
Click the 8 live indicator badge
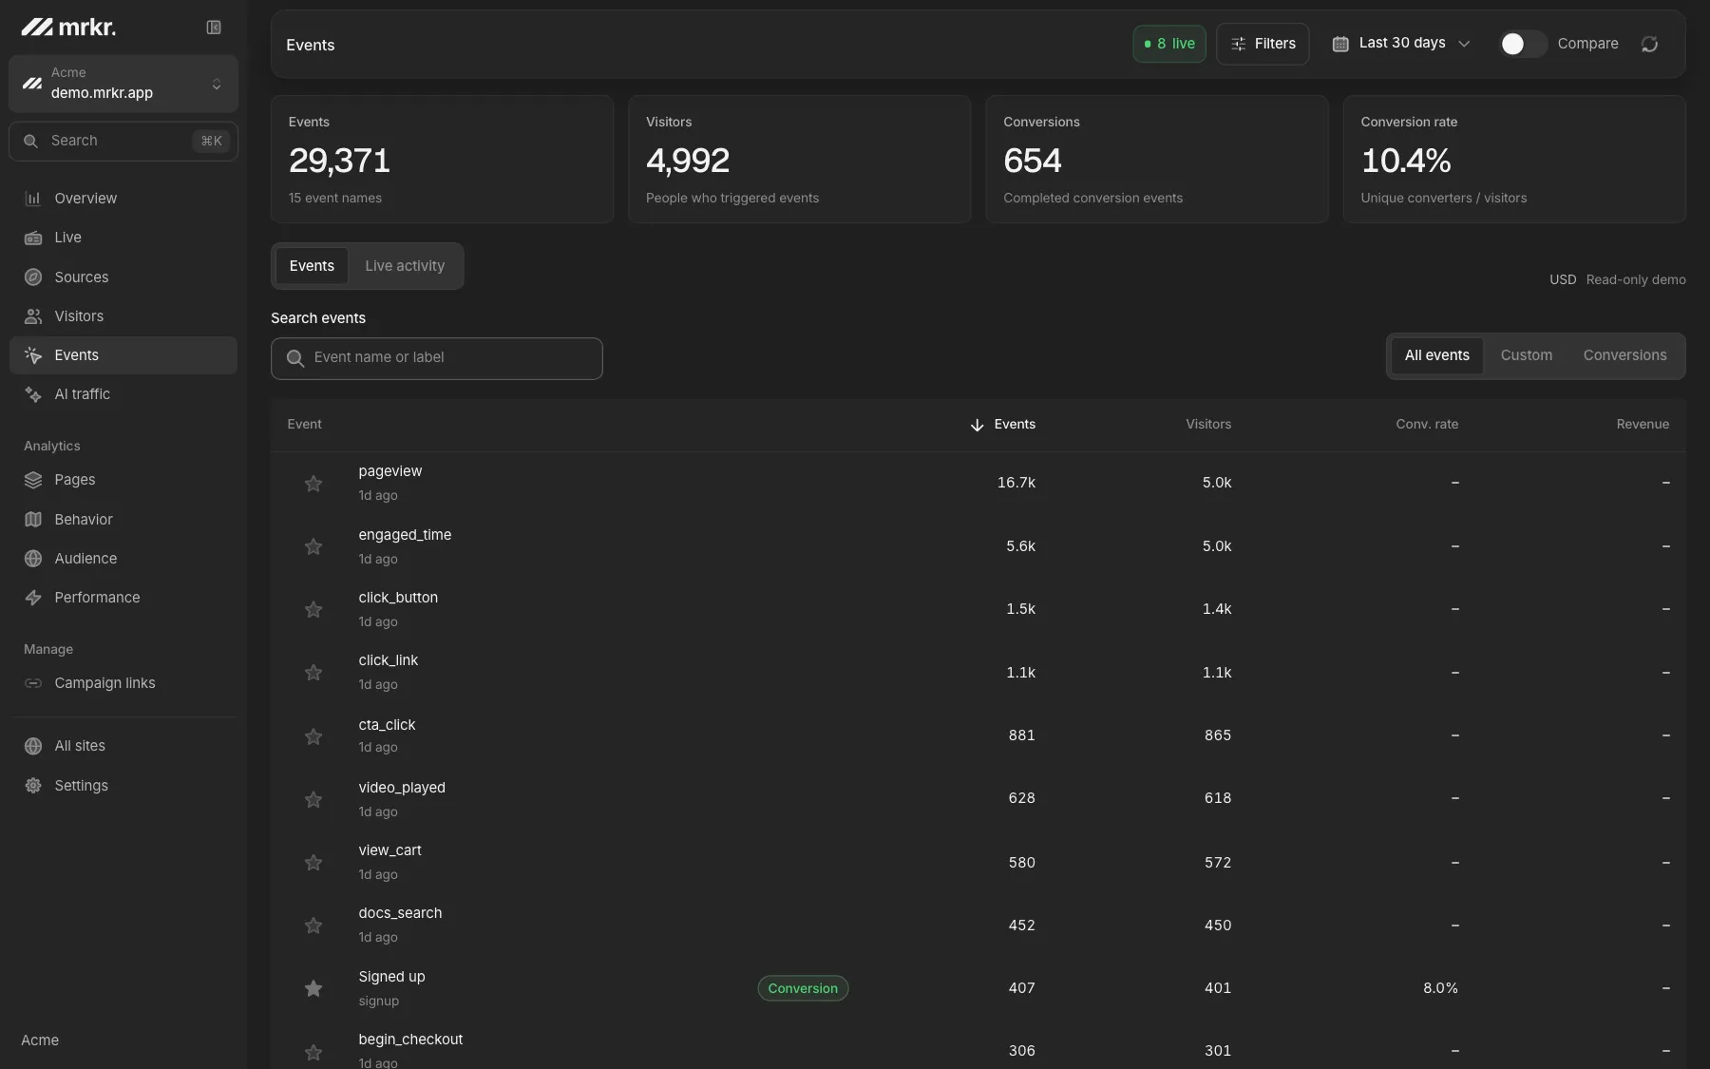click(1169, 44)
